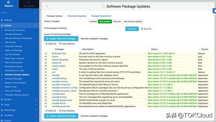
Task: Uncheck the clamav package checkbox
Action: point(46,56)
